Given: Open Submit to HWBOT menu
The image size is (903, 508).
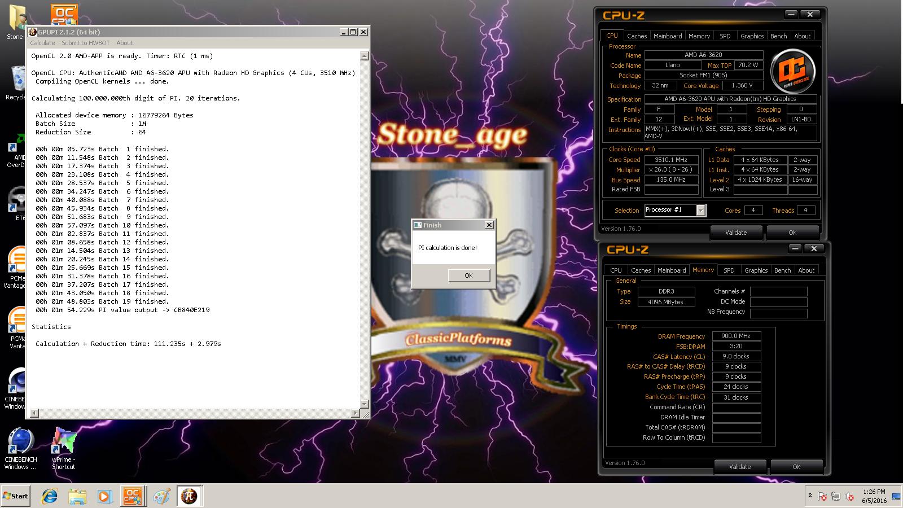Looking at the screenshot, I should coord(85,43).
